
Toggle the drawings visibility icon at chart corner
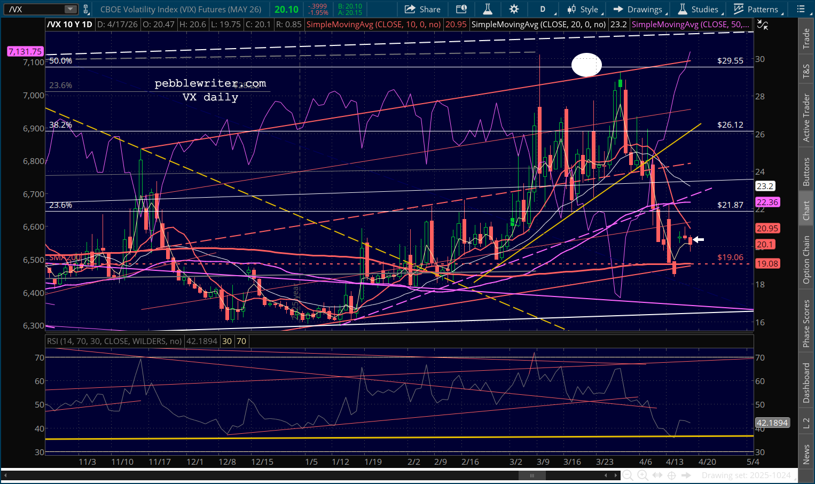tap(763, 25)
